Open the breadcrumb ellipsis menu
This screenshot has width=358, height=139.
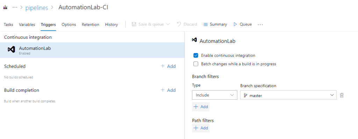click(15, 8)
